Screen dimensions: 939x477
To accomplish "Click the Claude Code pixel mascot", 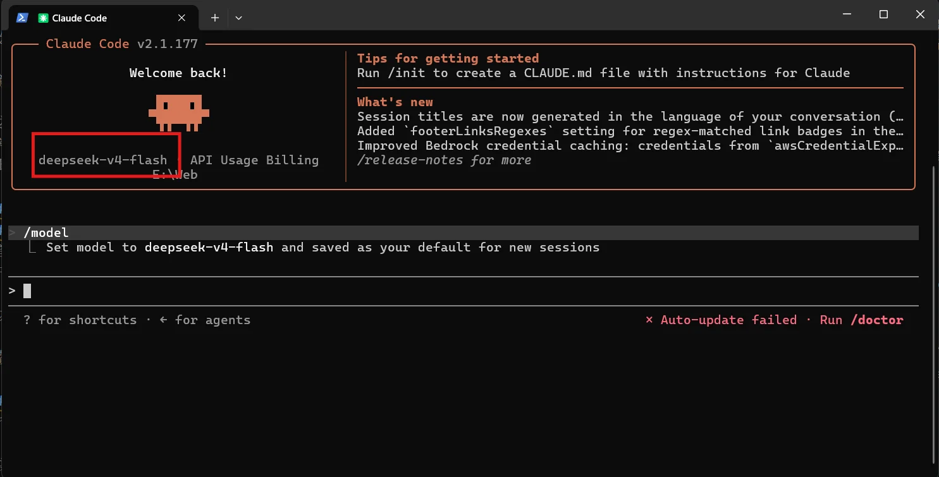I will pyautogui.click(x=179, y=112).
